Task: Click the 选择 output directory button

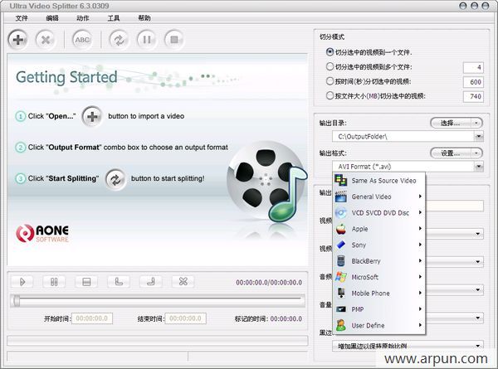Action: click(x=451, y=123)
